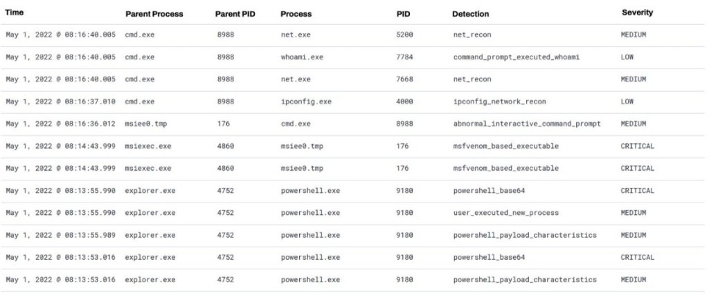This screenshot has width=709, height=295.
Task: Click the Detection column header
Action: click(x=470, y=14)
